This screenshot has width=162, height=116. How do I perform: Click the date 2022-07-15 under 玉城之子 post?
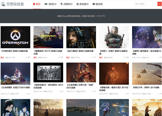5,94
